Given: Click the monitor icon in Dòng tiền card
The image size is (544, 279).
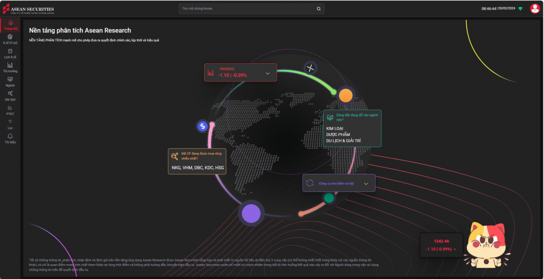Looking at the screenshot, I should pyautogui.click(x=330, y=117).
